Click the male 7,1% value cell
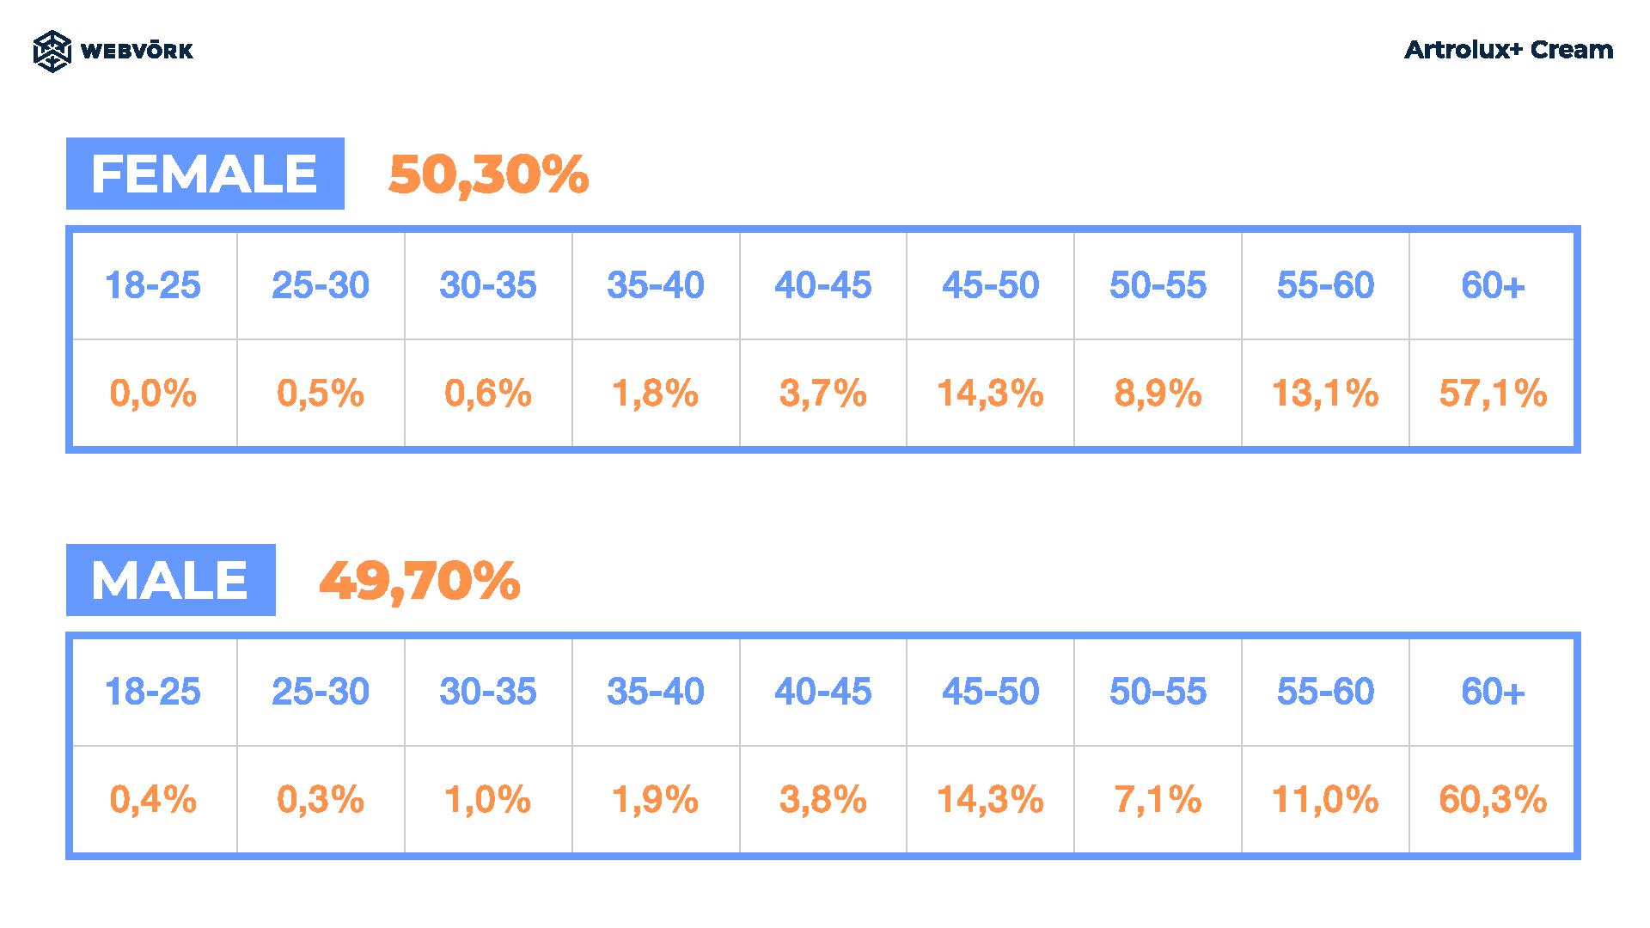1650x928 pixels. [1158, 800]
